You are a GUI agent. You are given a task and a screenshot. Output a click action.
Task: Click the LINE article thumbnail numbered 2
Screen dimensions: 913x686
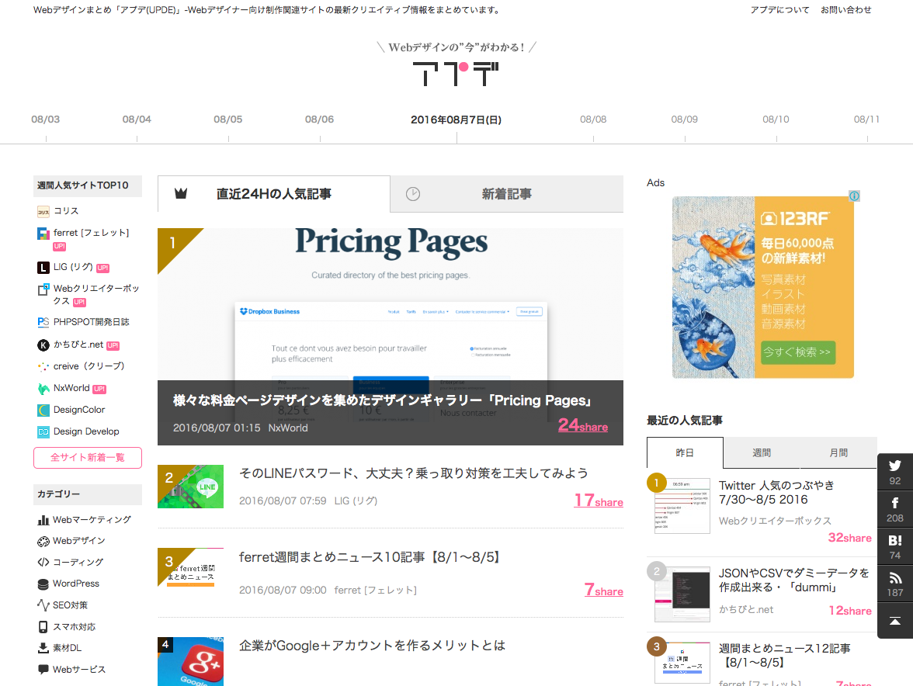point(191,487)
